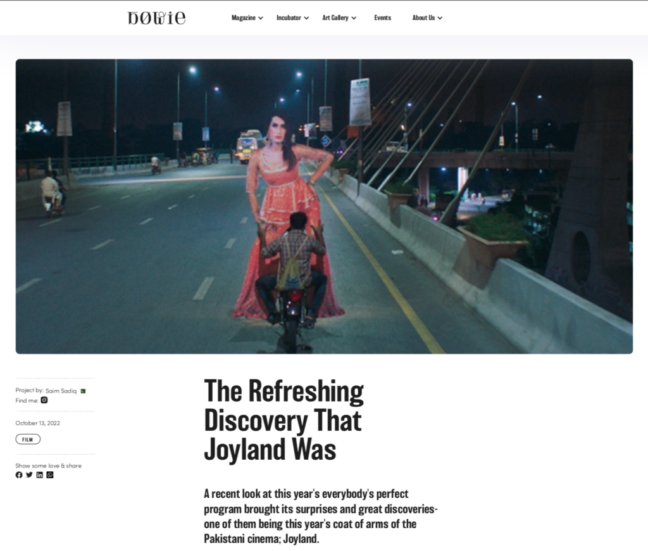Open the Events menu item
This screenshot has height=551, width=648.
[x=382, y=18]
